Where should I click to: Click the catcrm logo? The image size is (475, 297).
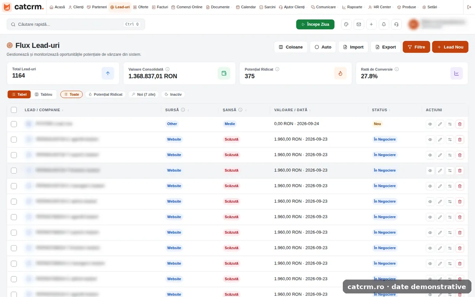point(23,7)
